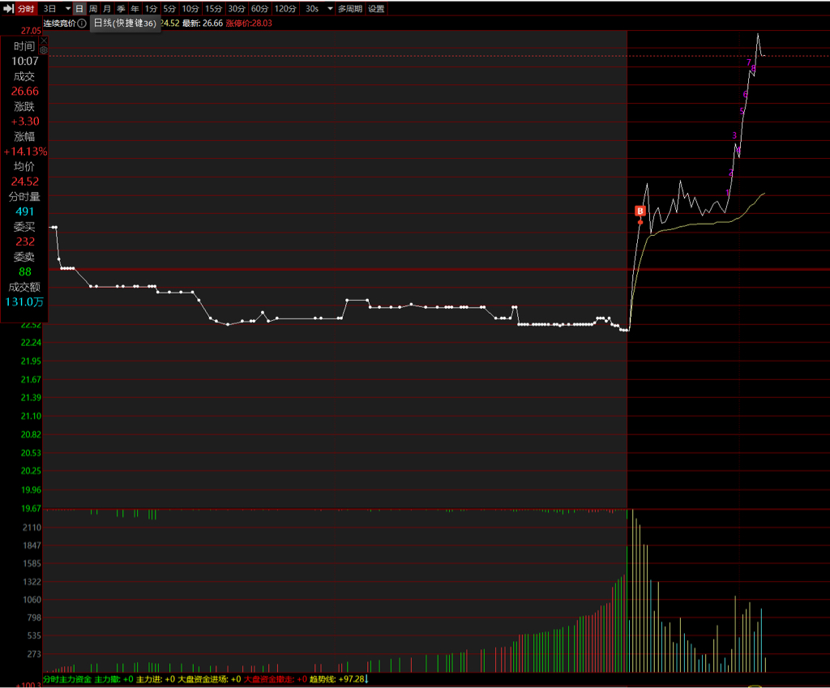Select the 60分 period

click(x=260, y=8)
